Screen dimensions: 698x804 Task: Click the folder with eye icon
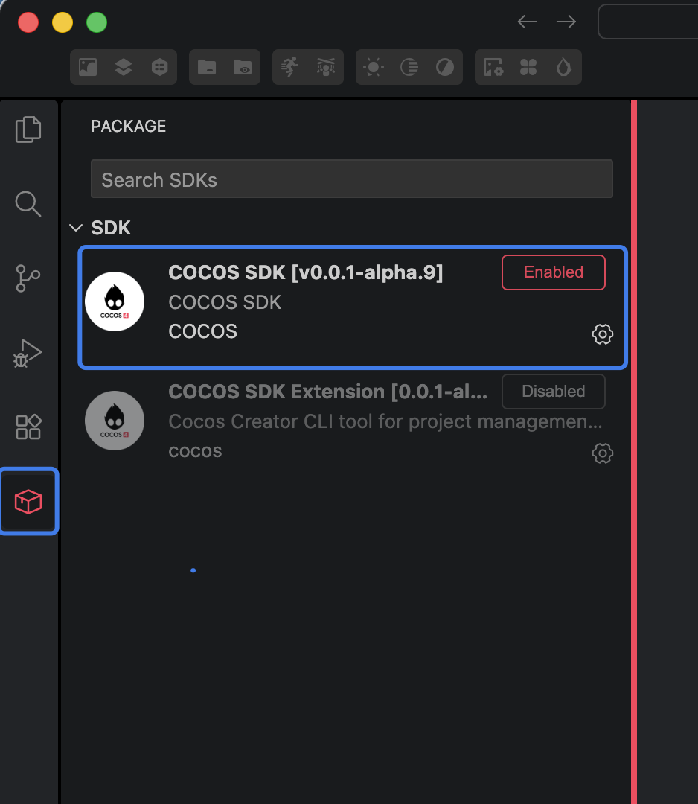(x=243, y=68)
